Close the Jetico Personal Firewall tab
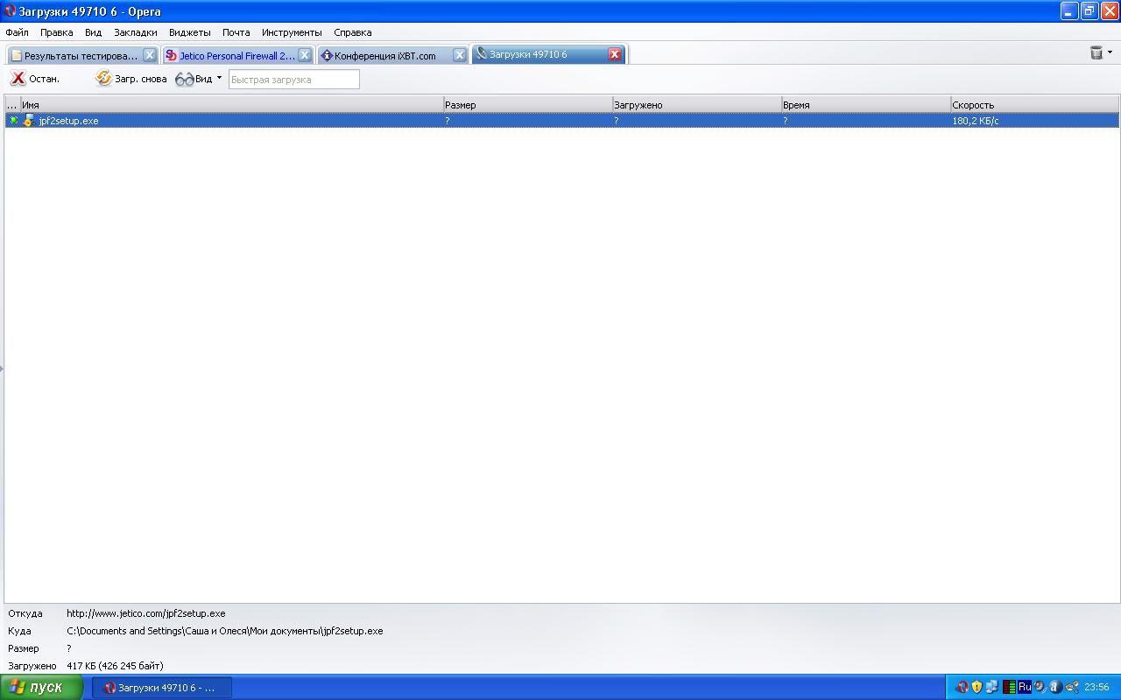The width and height of the screenshot is (1121, 700). (304, 55)
